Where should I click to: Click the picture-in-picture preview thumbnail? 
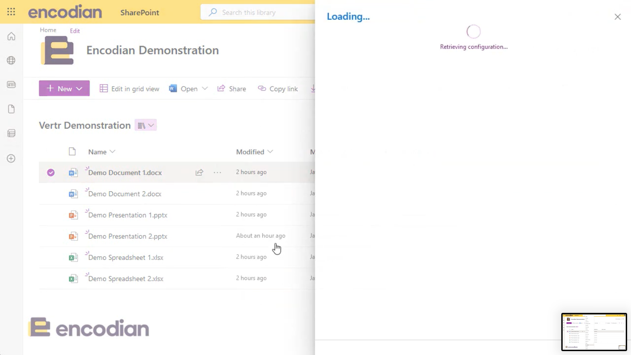(x=594, y=332)
